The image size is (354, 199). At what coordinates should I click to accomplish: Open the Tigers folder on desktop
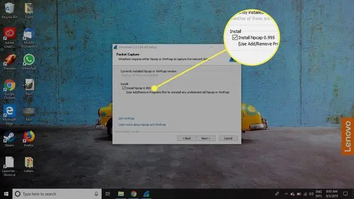(29, 10)
